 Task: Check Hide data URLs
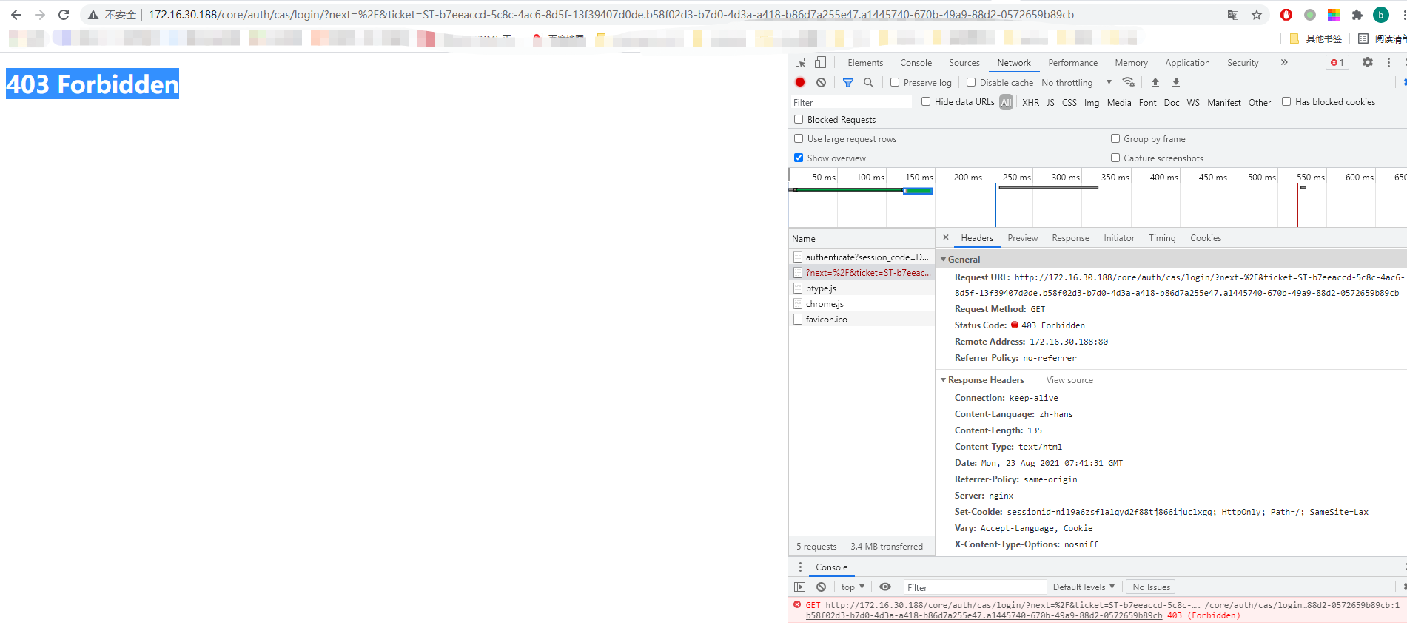click(x=926, y=101)
